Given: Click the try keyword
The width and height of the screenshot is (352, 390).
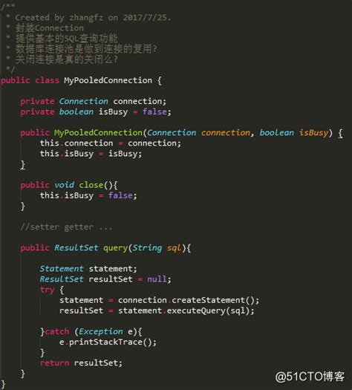Looking at the screenshot, I should [x=47, y=290].
